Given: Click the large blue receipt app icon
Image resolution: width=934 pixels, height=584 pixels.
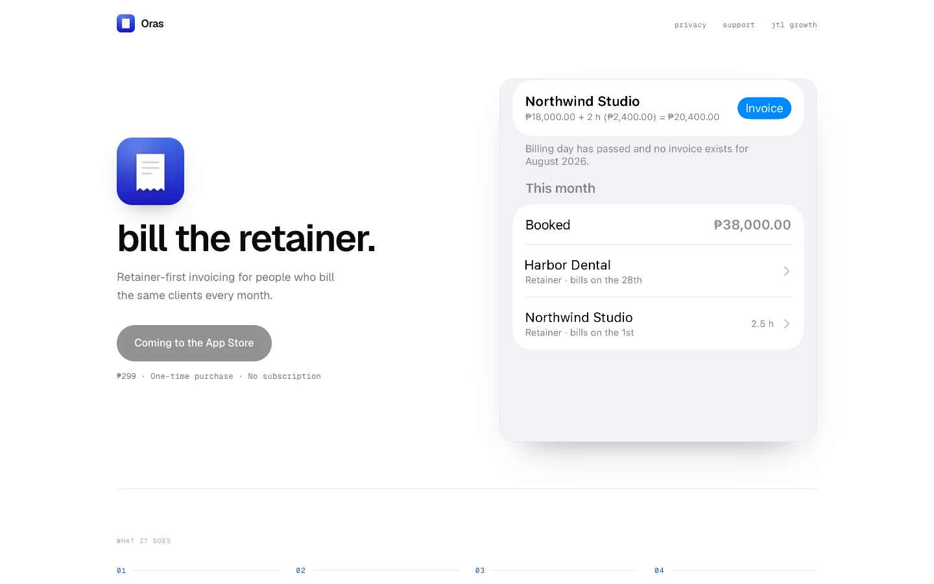Looking at the screenshot, I should coord(150,171).
